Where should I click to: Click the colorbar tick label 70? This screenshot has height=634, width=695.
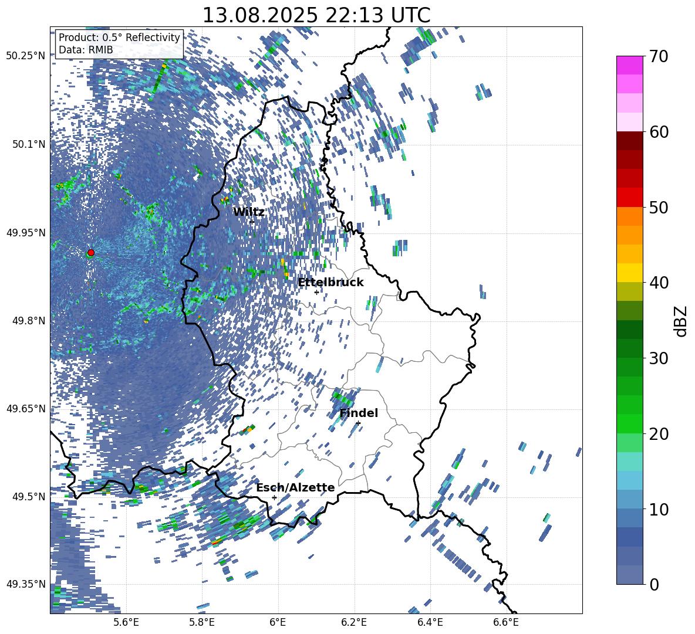[x=659, y=57]
